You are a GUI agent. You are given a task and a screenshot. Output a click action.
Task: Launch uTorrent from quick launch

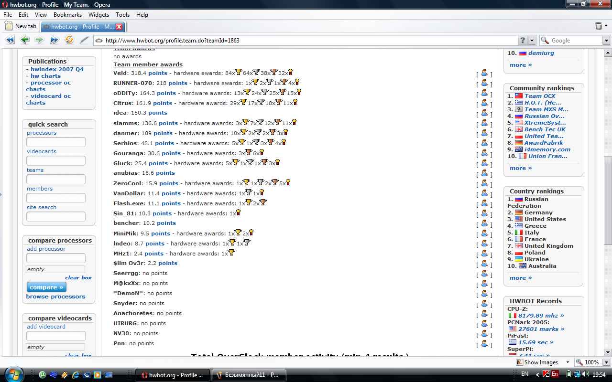[42, 375]
